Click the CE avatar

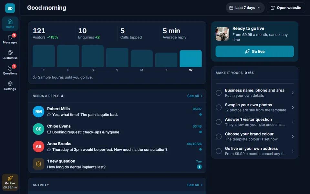pos(38,129)
